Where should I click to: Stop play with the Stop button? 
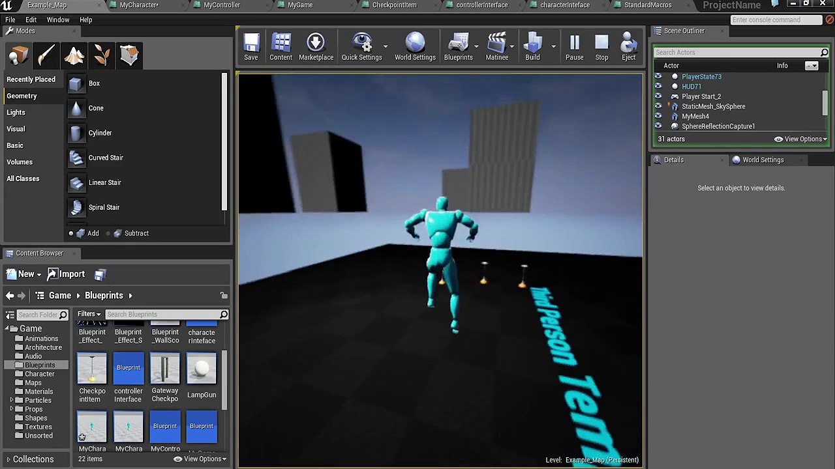pyautogui.click(x=602, y=47)
